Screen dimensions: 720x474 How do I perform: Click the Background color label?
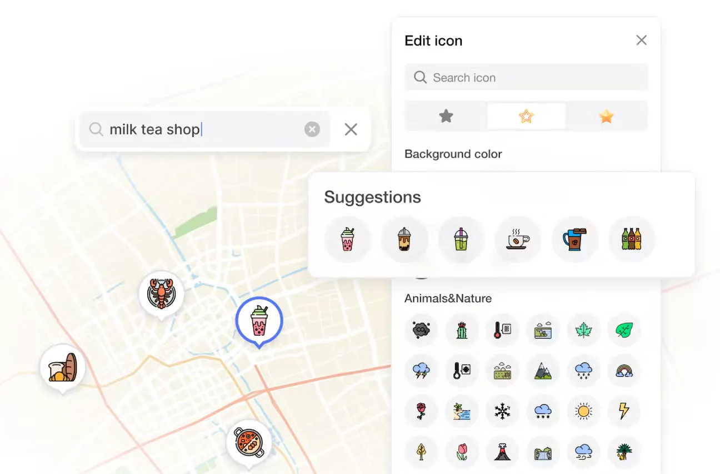click(x=453, y=154)
